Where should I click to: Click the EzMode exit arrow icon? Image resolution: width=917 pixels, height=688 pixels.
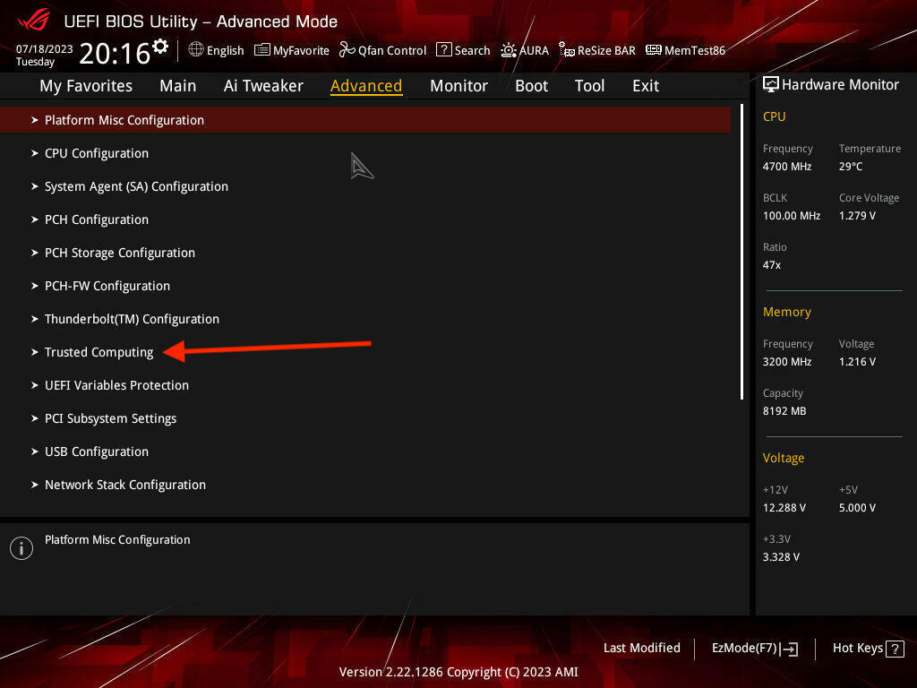click(x=789, y=649)
